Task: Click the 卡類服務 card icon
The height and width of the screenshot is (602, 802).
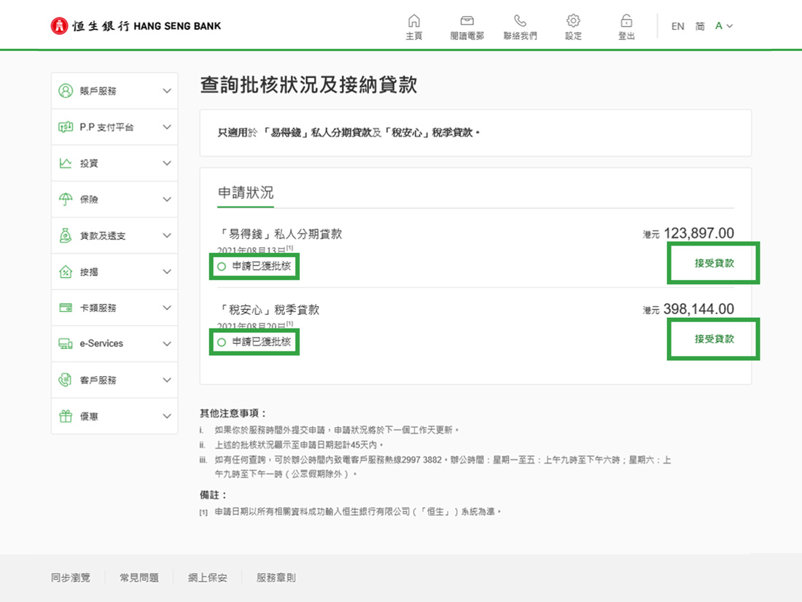Action: [x=66, y=308]
